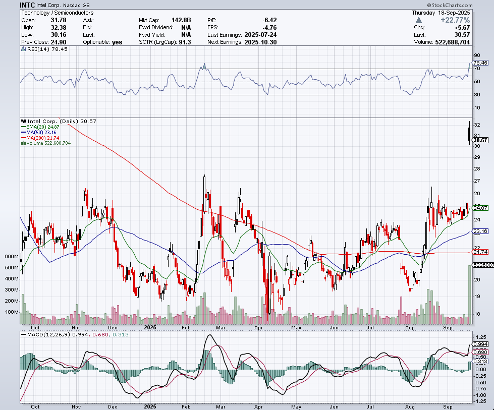Click the Optionable value yes
Image resolution: width=494 pixels, height=410 pixels.
click(117, 42)
